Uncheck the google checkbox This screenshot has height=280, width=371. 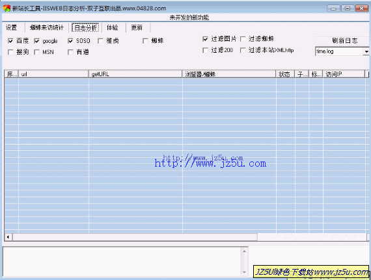[36, 41]
